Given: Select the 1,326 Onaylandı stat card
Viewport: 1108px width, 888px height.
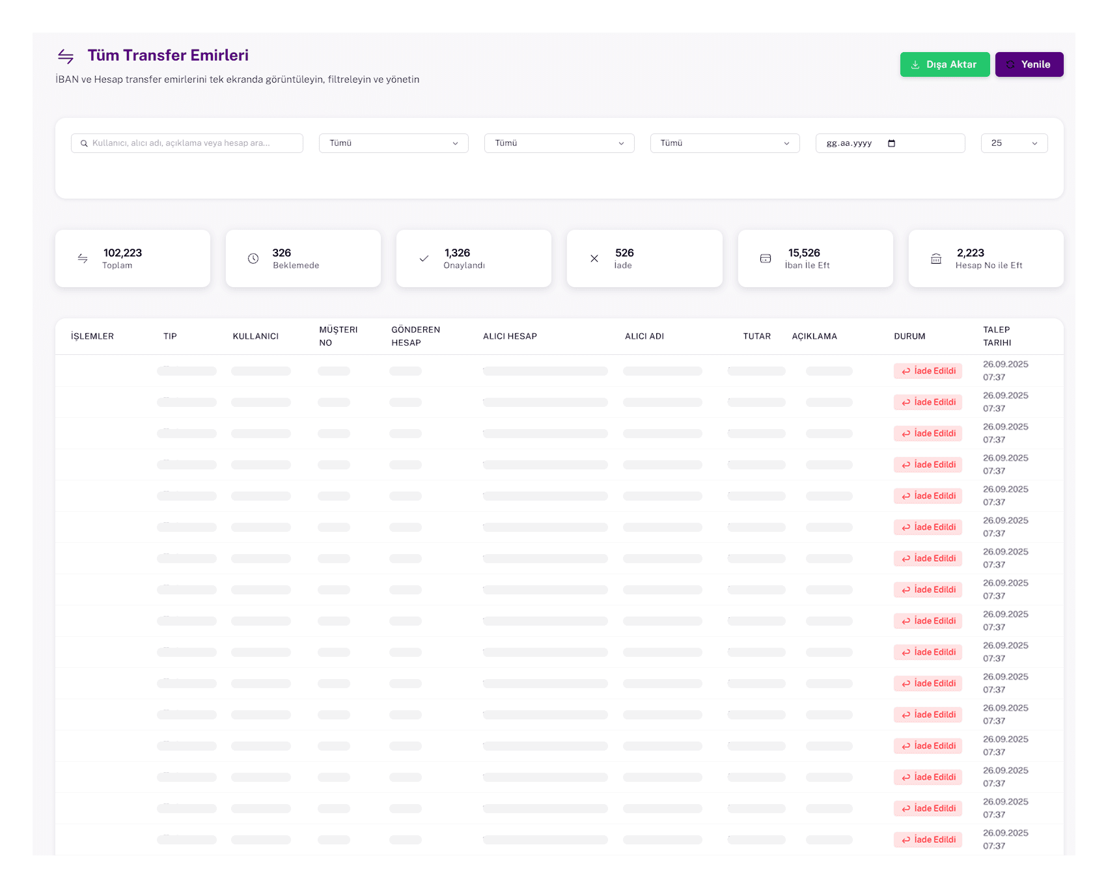Looking at the screenshot, I should pos(474,258).
